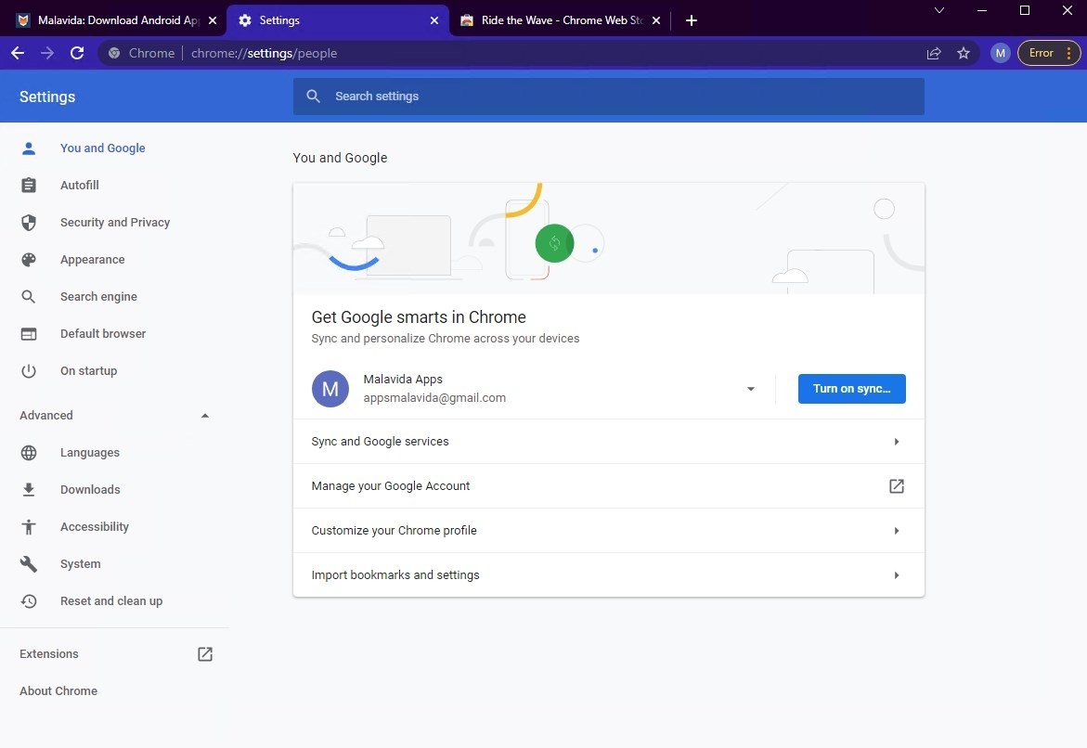Click the Settings header title

(47, 97)
